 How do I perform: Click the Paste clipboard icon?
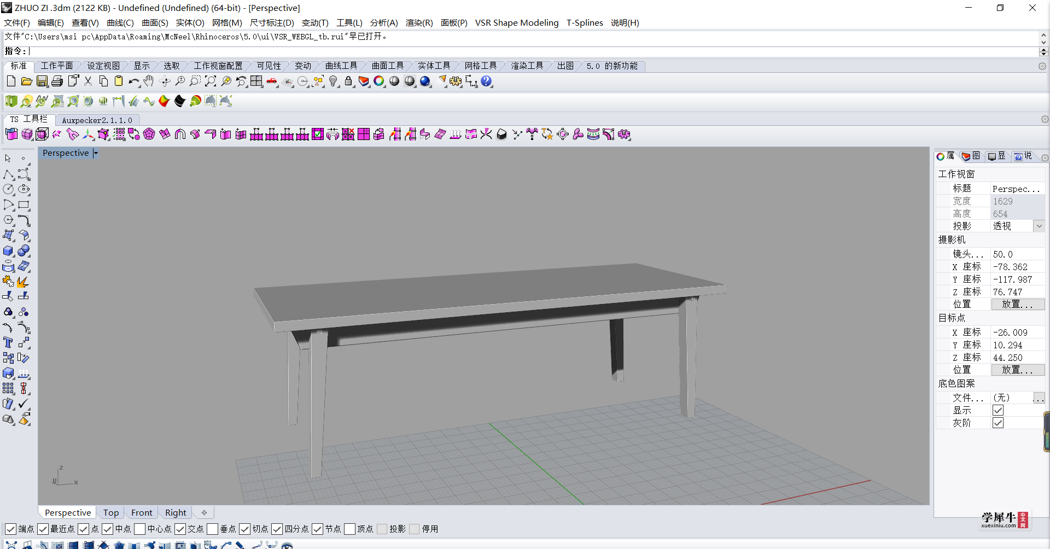click(118, 81)
